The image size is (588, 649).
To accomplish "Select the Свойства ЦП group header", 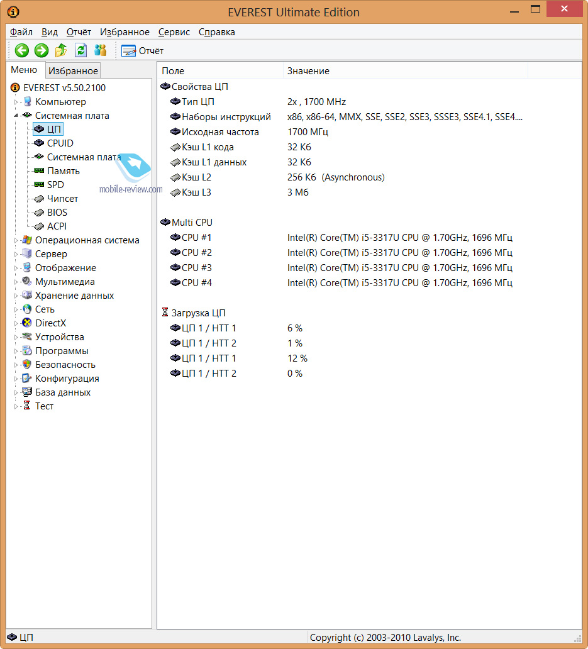I will [x=200, y=87].
